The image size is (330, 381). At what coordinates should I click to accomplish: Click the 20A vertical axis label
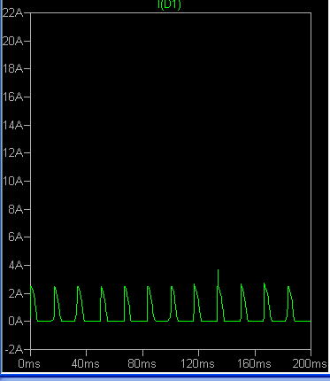tap(12, 41)
